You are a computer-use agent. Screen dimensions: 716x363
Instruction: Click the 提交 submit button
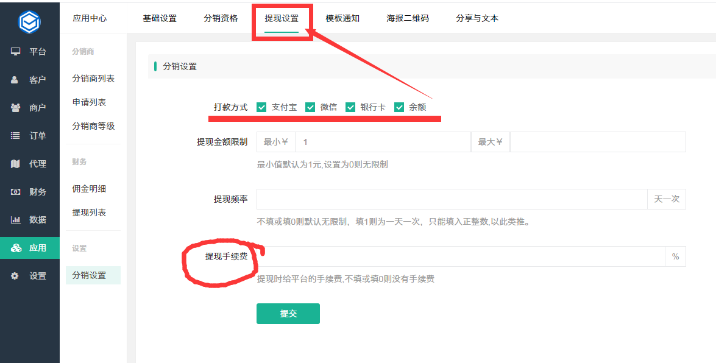coord(288,314)
